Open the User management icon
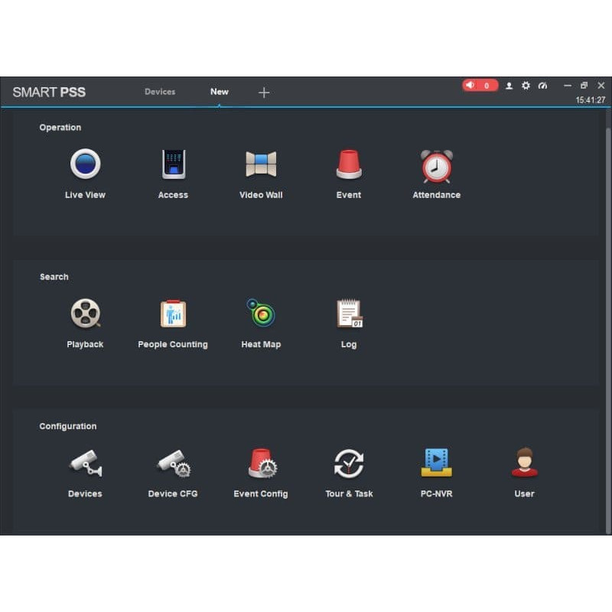 click(524, 463)
